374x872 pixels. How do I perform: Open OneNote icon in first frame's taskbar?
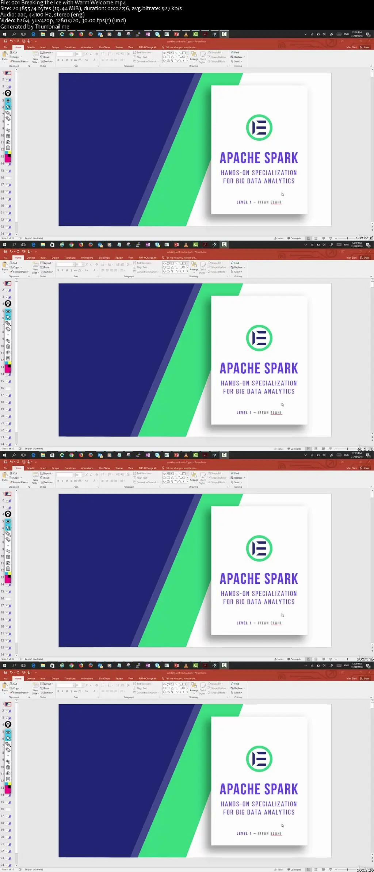click(148, 34)
